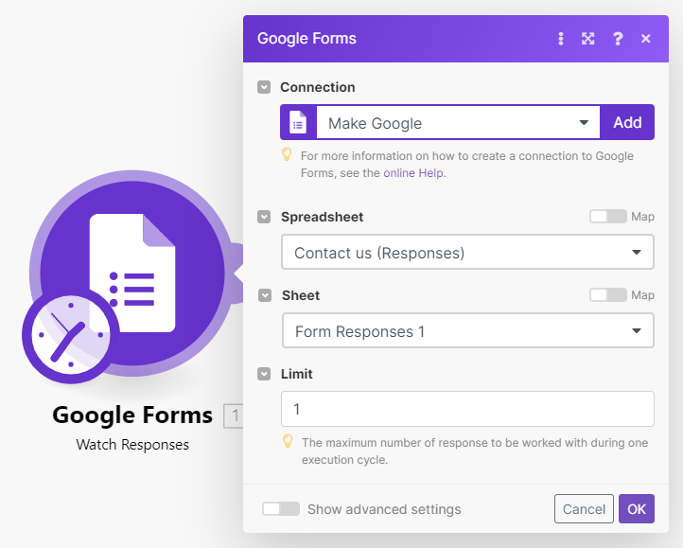
Task: Click the module number badge 1
Action: pos(234,415)
